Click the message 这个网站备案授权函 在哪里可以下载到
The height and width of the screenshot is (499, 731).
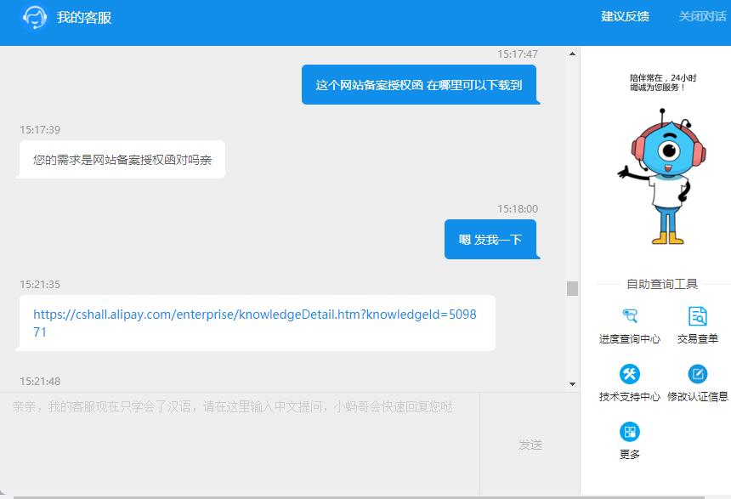click(x=419, y=85)
